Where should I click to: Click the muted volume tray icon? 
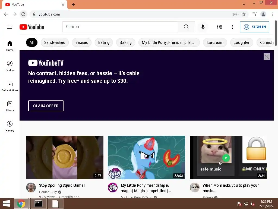(x=252, y=204)
